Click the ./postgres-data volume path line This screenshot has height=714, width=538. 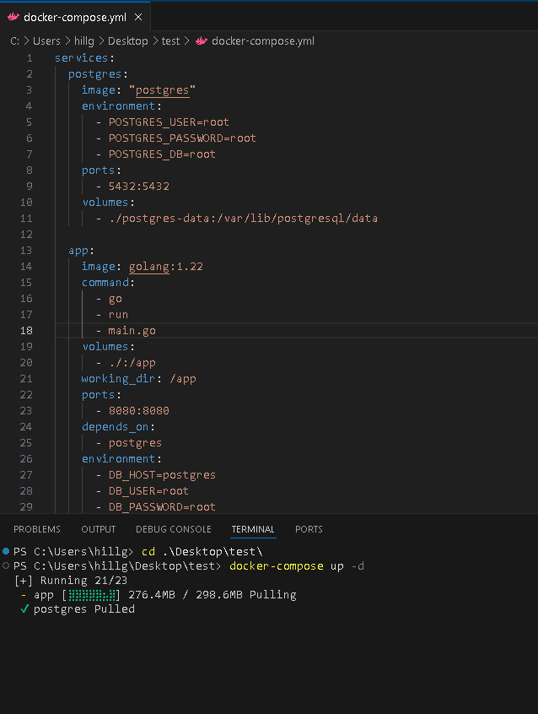pyautogui.click(x=243, y=218)
